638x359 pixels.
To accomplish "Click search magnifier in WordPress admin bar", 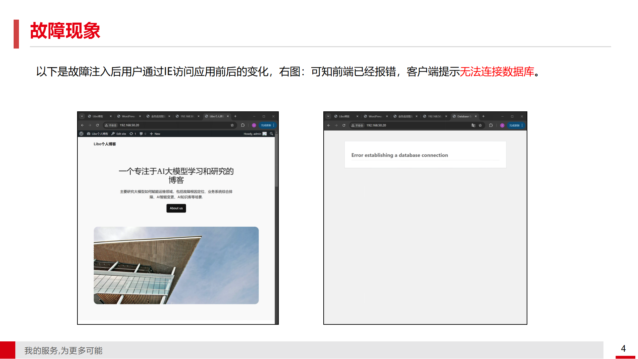I will click(271, 134).
